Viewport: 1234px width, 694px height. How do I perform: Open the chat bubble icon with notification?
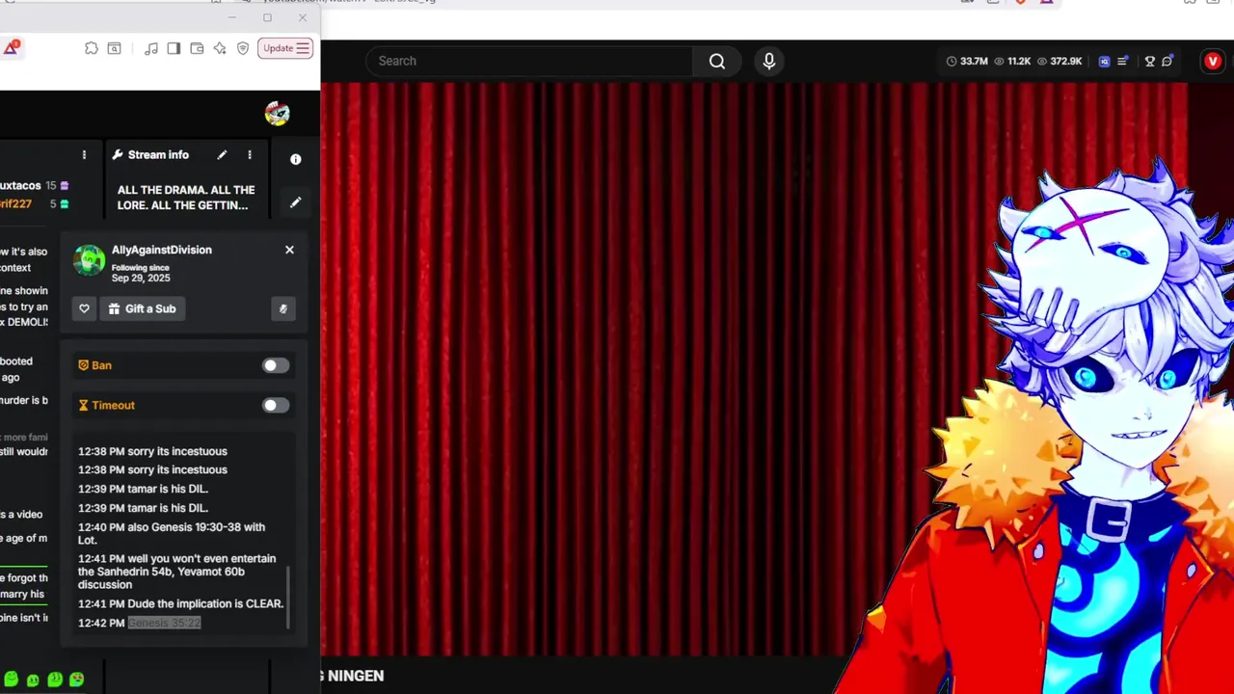[1167, 61]
